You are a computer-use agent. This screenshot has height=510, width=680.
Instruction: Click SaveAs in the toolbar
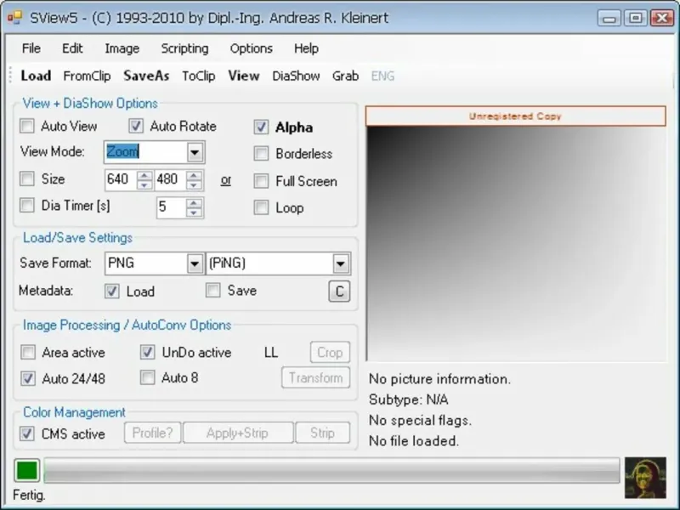pyautogui.click(x=146, y=76)
